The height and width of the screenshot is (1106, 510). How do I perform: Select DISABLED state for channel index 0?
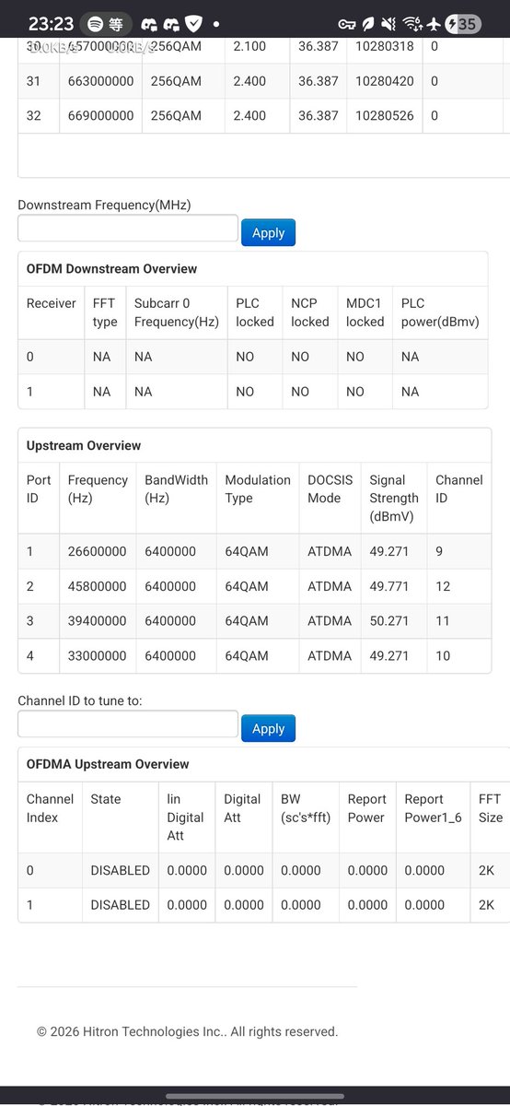pos(120,870)
